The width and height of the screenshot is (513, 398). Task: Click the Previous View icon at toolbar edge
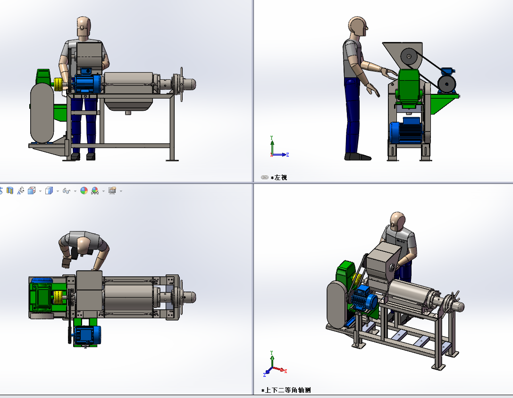pos(1,191)
